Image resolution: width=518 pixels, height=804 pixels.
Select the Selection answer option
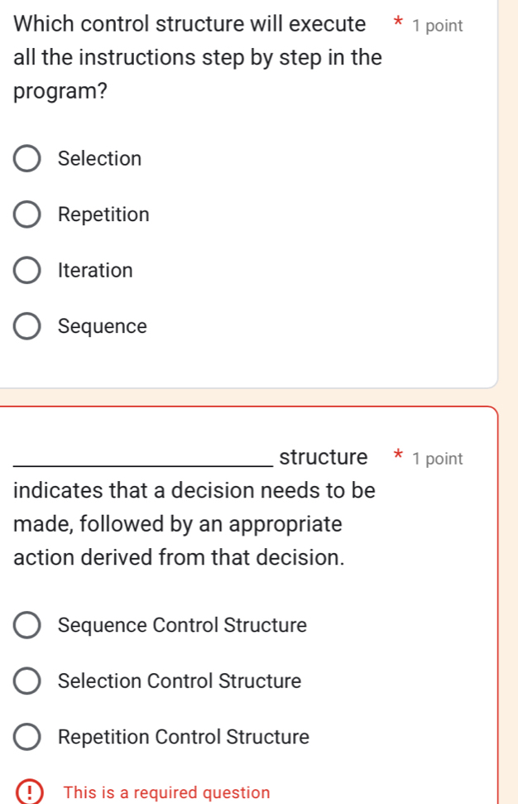tap(26, 158)
